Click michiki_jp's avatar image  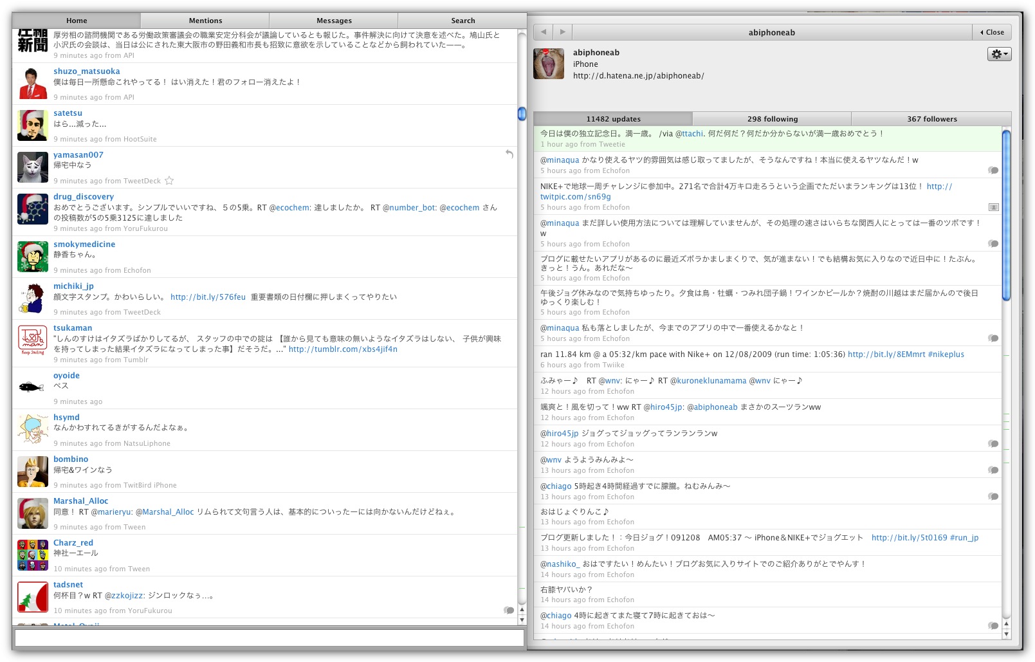pyautogui.click(x=33, y=299)
